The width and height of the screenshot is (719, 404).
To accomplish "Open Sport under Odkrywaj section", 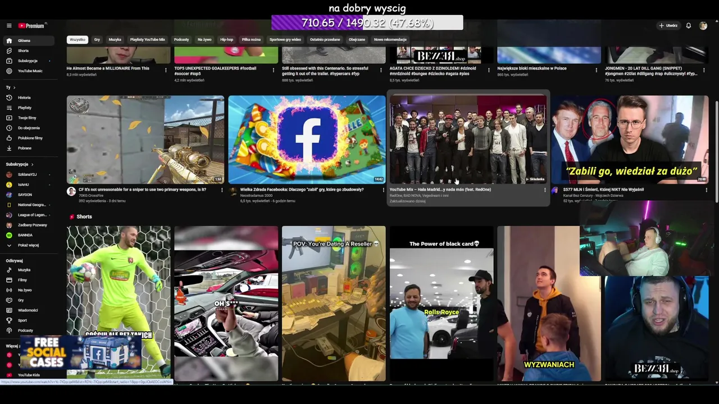I will (28, 320).
